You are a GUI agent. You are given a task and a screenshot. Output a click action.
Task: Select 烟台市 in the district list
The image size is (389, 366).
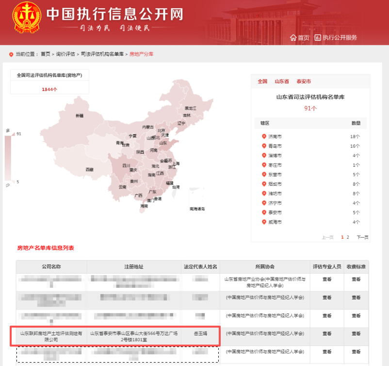pos(275,184)
